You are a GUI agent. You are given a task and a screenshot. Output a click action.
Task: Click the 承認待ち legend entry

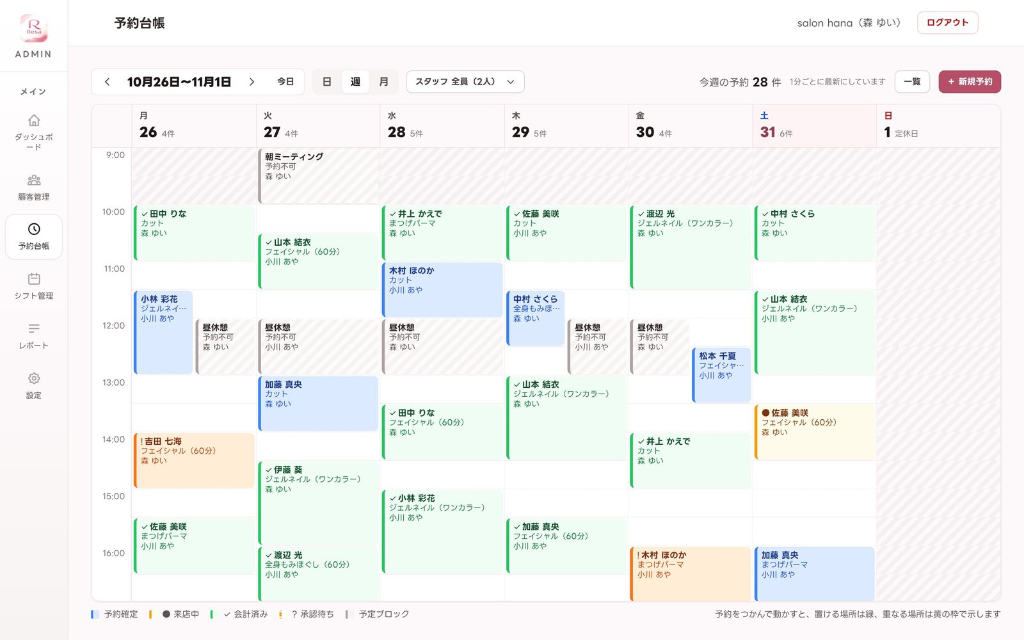[x=307, y=614]
